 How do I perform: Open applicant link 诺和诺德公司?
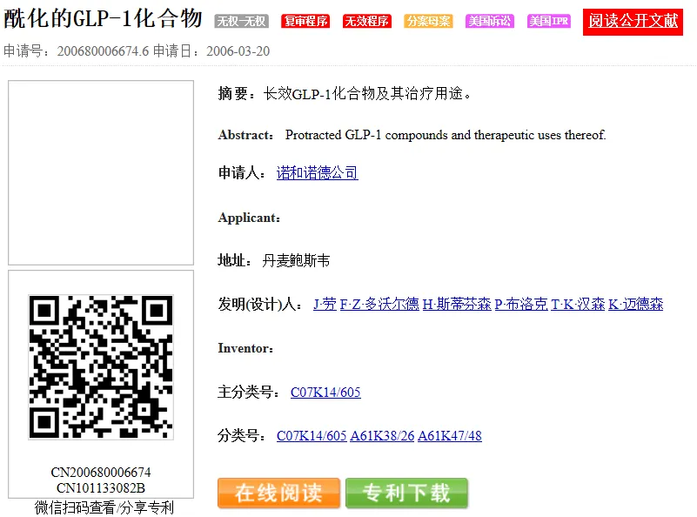point(317,173)
